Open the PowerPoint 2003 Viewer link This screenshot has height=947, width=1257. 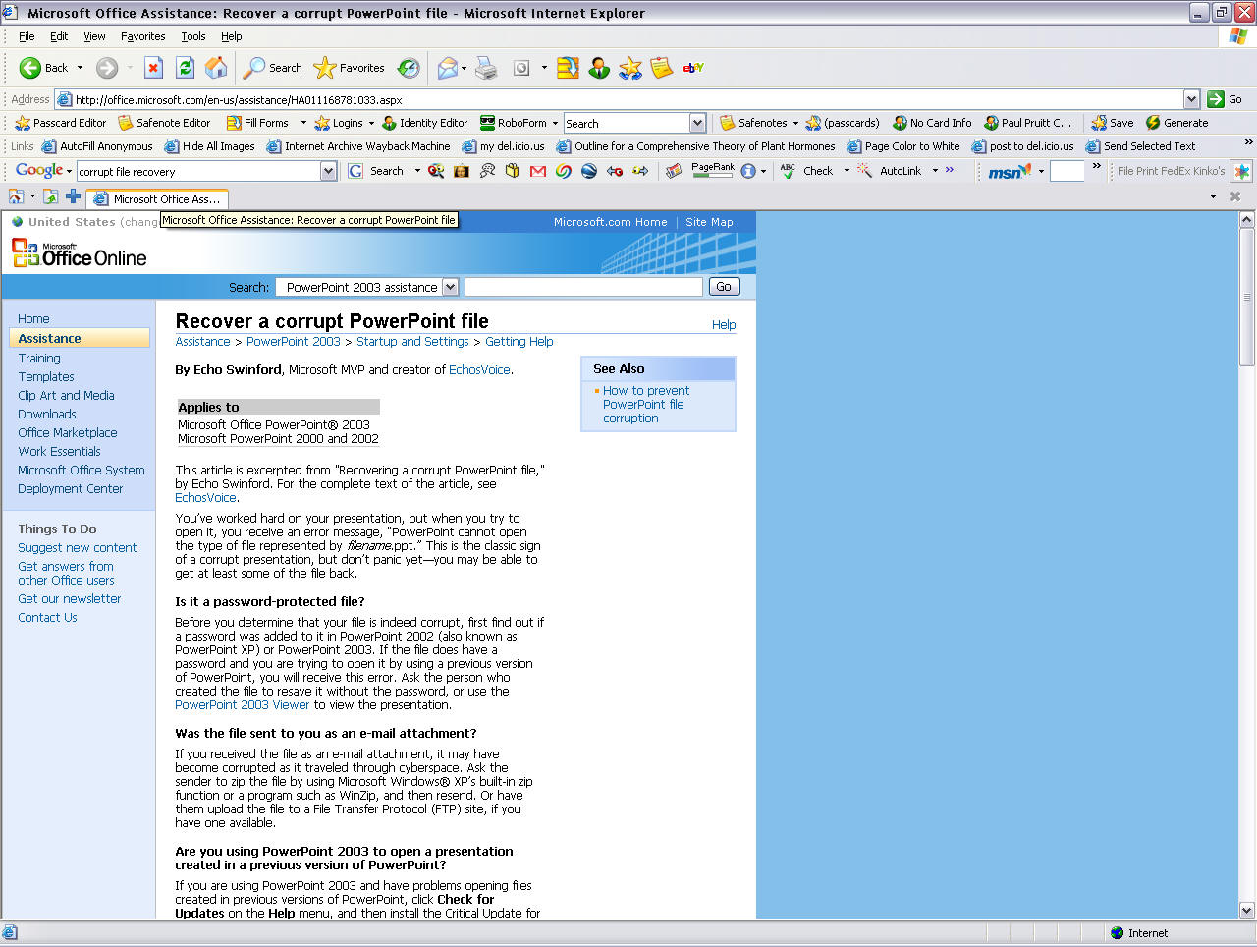click(243, 705)
